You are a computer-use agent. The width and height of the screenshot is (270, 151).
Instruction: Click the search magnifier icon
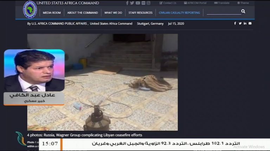(x=243, y=11)
